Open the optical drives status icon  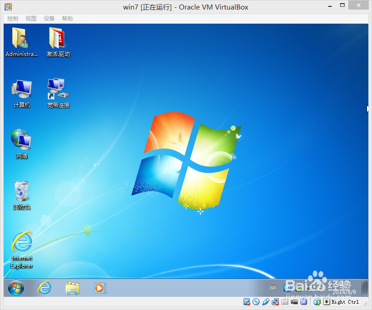click(256, 302)
